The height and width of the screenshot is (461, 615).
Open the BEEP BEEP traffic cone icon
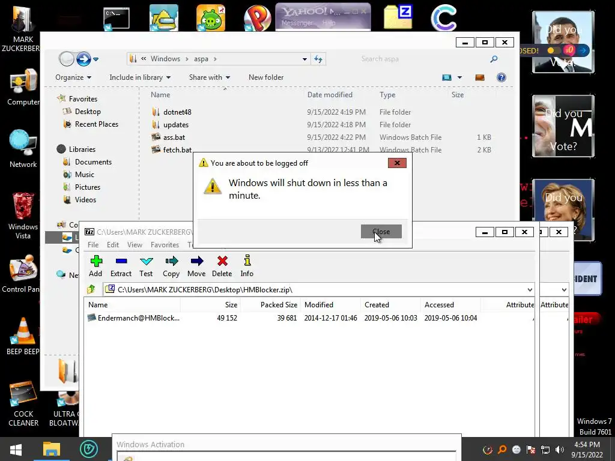tap(23, 336)
